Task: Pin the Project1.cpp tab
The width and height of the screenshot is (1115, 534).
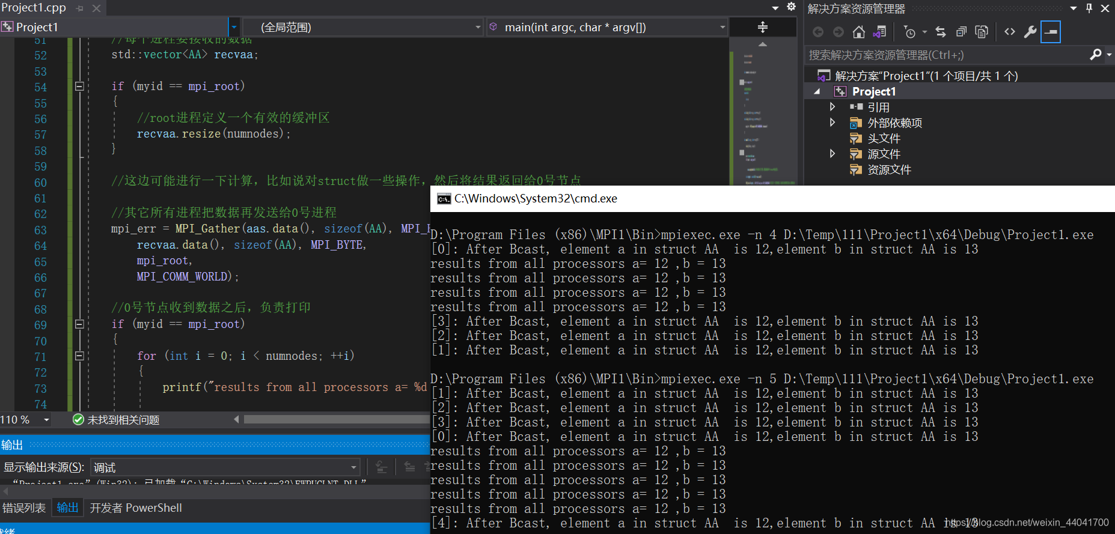Action: click(x=81, y=8)
